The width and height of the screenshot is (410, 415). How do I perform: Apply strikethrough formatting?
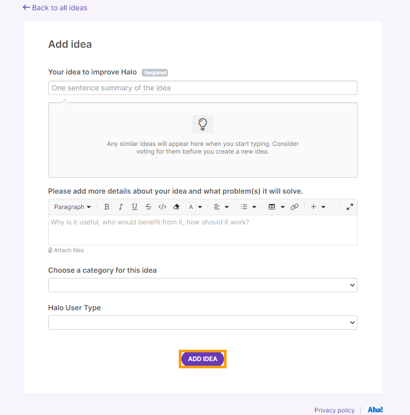coord(148,207)
